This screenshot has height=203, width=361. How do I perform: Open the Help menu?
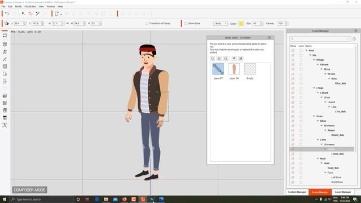[x=60, y=6]
